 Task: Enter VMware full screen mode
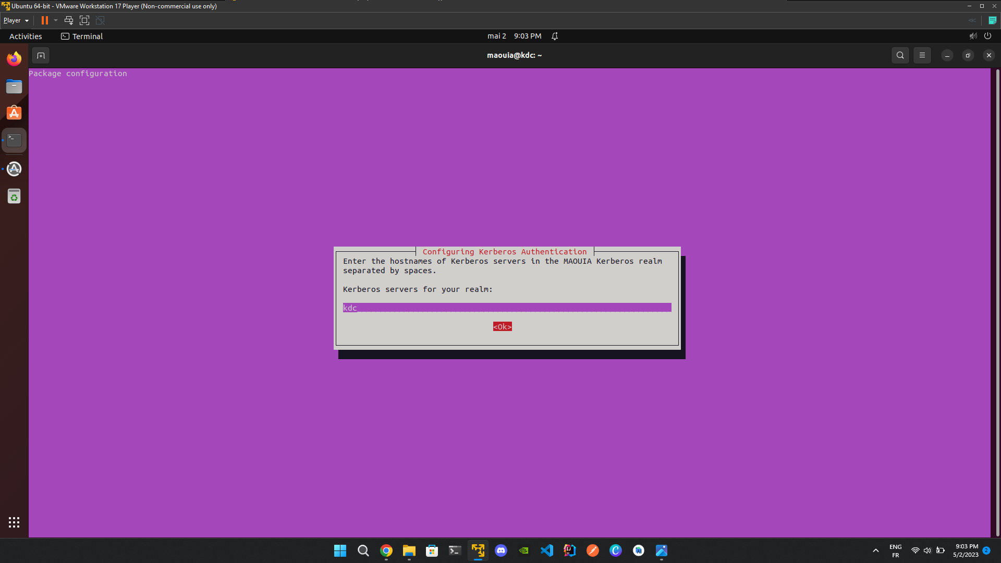(84, 20)
